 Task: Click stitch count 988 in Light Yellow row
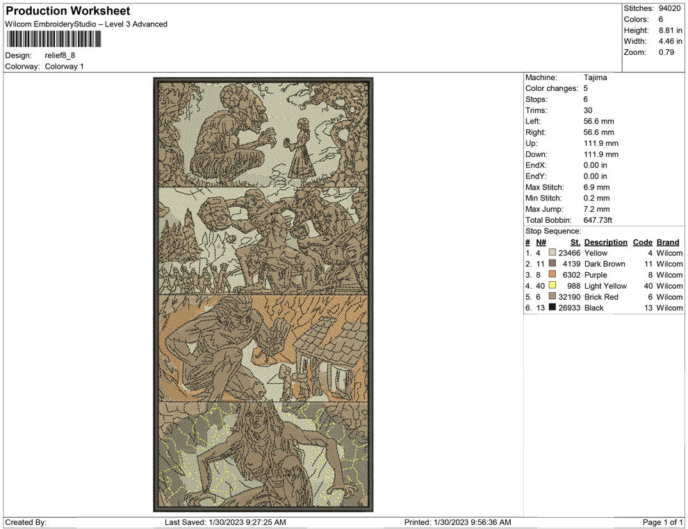coord(574,286)
